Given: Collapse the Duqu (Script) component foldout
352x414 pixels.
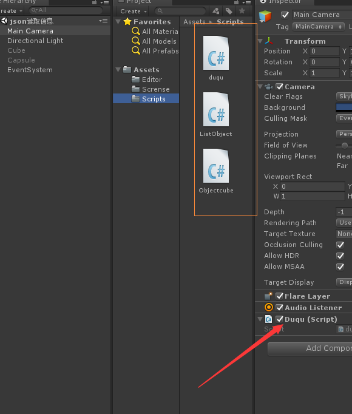Looking at the screenshot, I should (x=260, y=319).
